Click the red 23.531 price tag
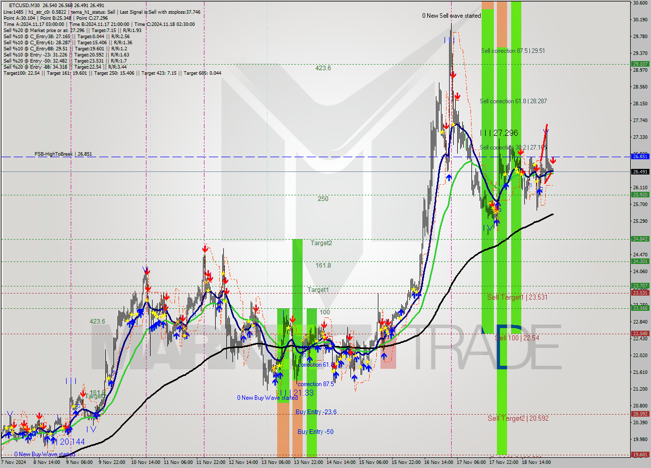Image resolution: width=651 pixels, height=468 pixels. 640,292
